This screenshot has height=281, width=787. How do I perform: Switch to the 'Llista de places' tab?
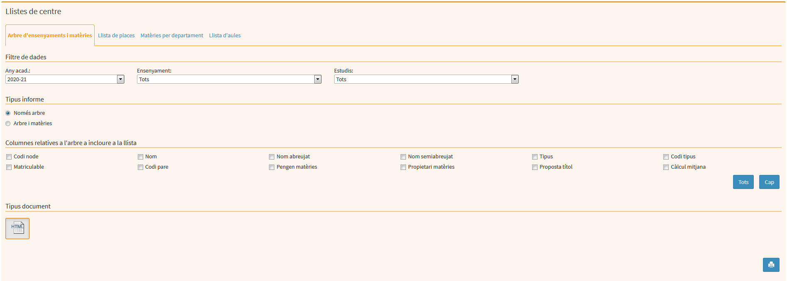click(x=116, y=36)
